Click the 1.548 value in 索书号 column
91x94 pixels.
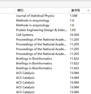(74, 16)
